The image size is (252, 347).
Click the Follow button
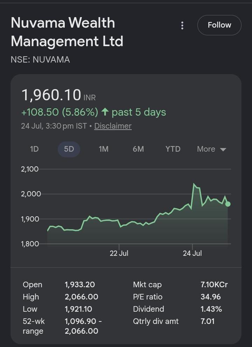(x=219, y=25)
